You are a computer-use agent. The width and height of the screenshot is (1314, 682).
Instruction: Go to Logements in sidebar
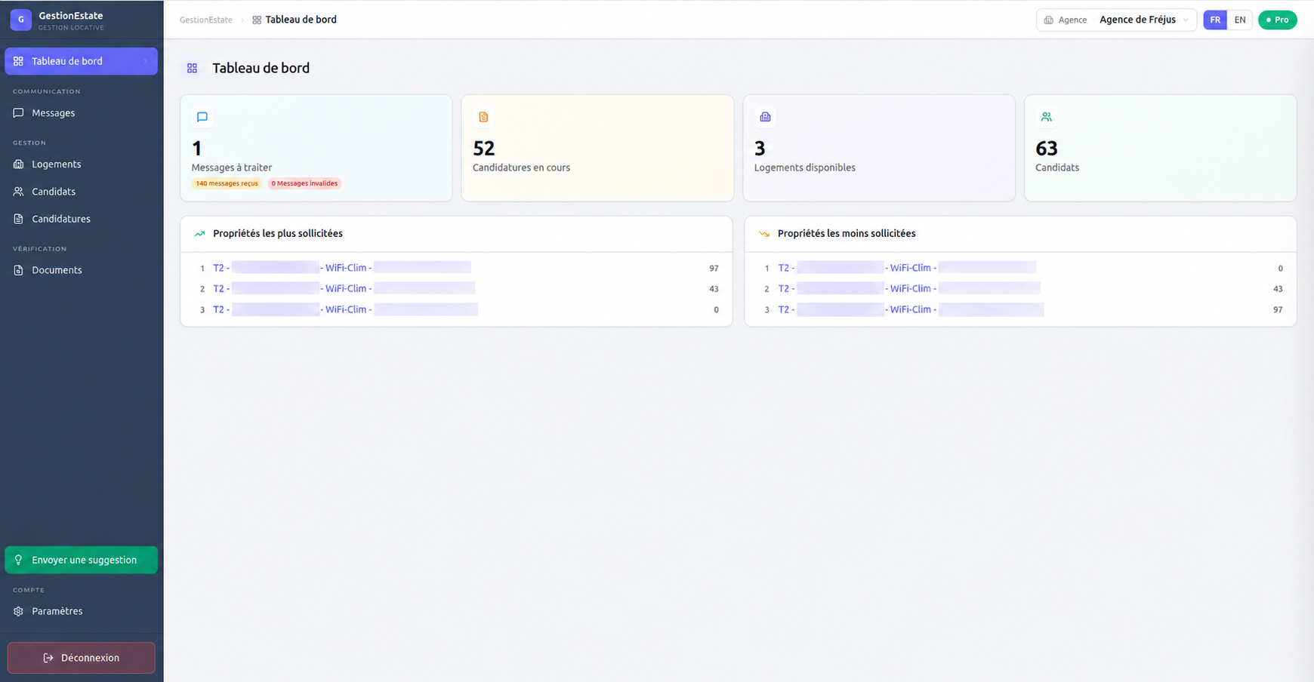(81, 164)
